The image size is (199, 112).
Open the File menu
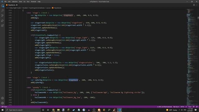(x=5, y=2)
